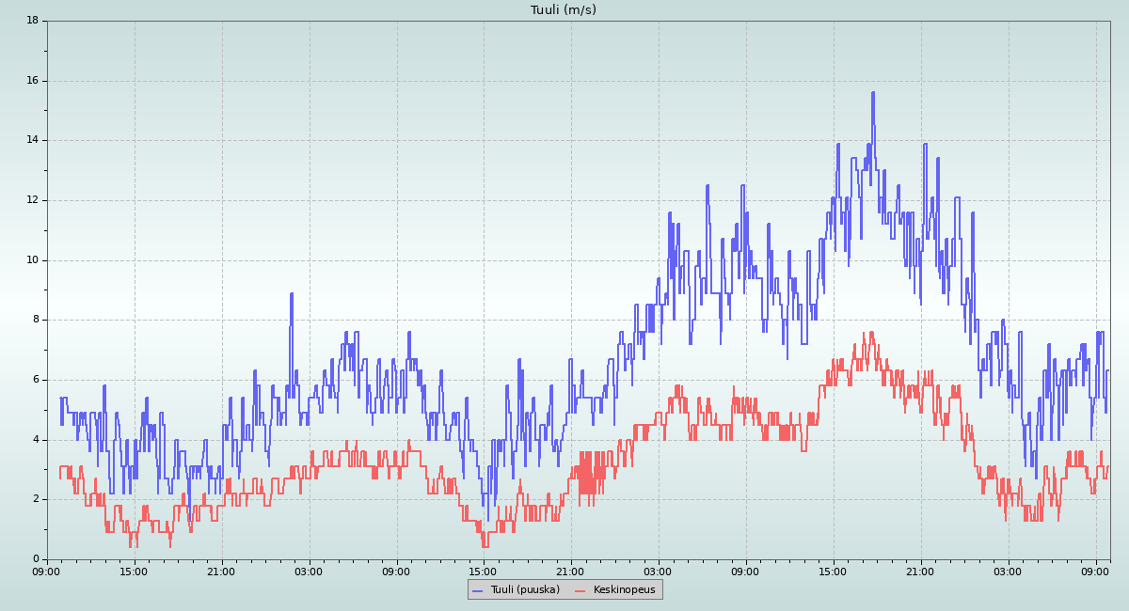Click the first 15:00 label on time axis
The width and height of the screenshot is (1129, 611).
pos(134,571)
